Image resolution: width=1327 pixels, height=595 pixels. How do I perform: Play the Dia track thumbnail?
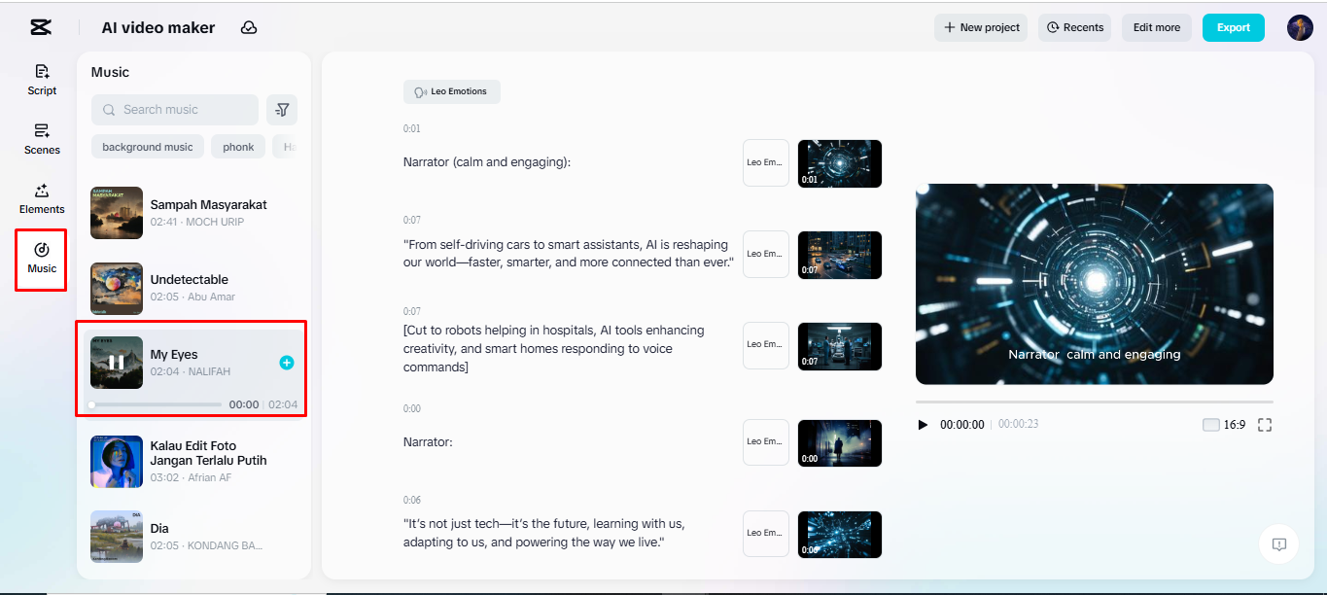pos(117,537)
